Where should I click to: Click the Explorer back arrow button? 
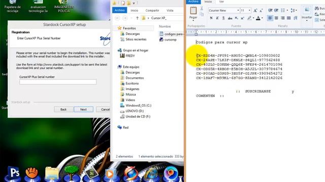pyautogui.click(x=117, y=18)
